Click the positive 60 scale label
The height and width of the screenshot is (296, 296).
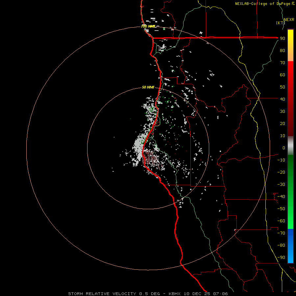click(x=283, y=75)
